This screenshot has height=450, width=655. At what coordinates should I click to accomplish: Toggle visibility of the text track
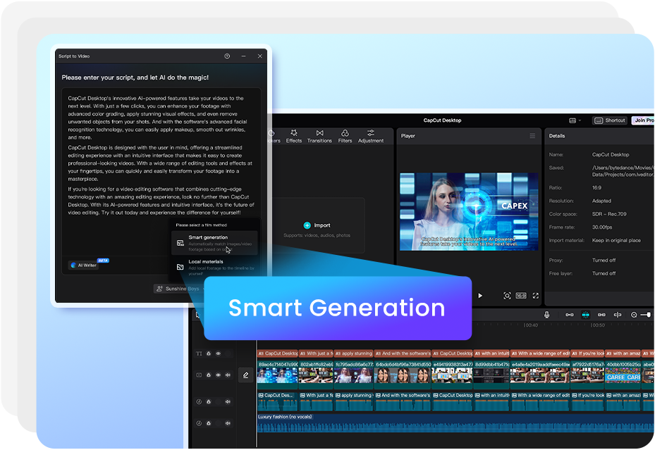(218, 354)
